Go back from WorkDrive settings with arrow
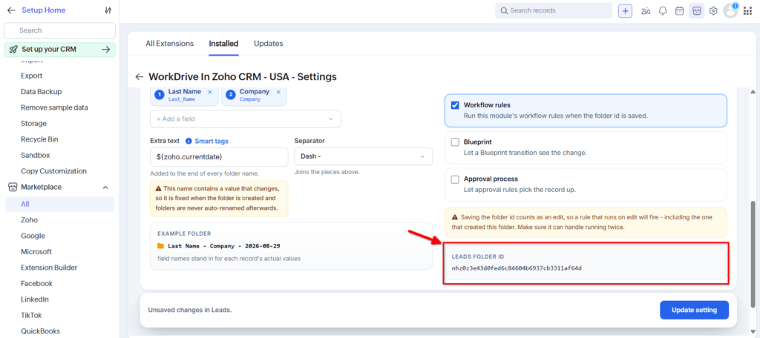 140,76
